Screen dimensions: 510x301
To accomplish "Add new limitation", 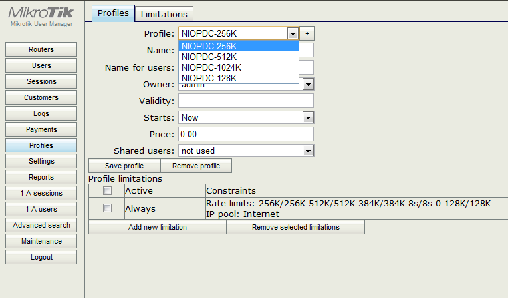I will [158, 227].
